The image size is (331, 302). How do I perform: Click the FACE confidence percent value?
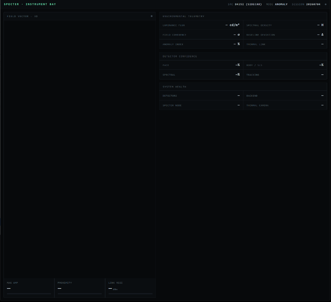coord(238,65)
